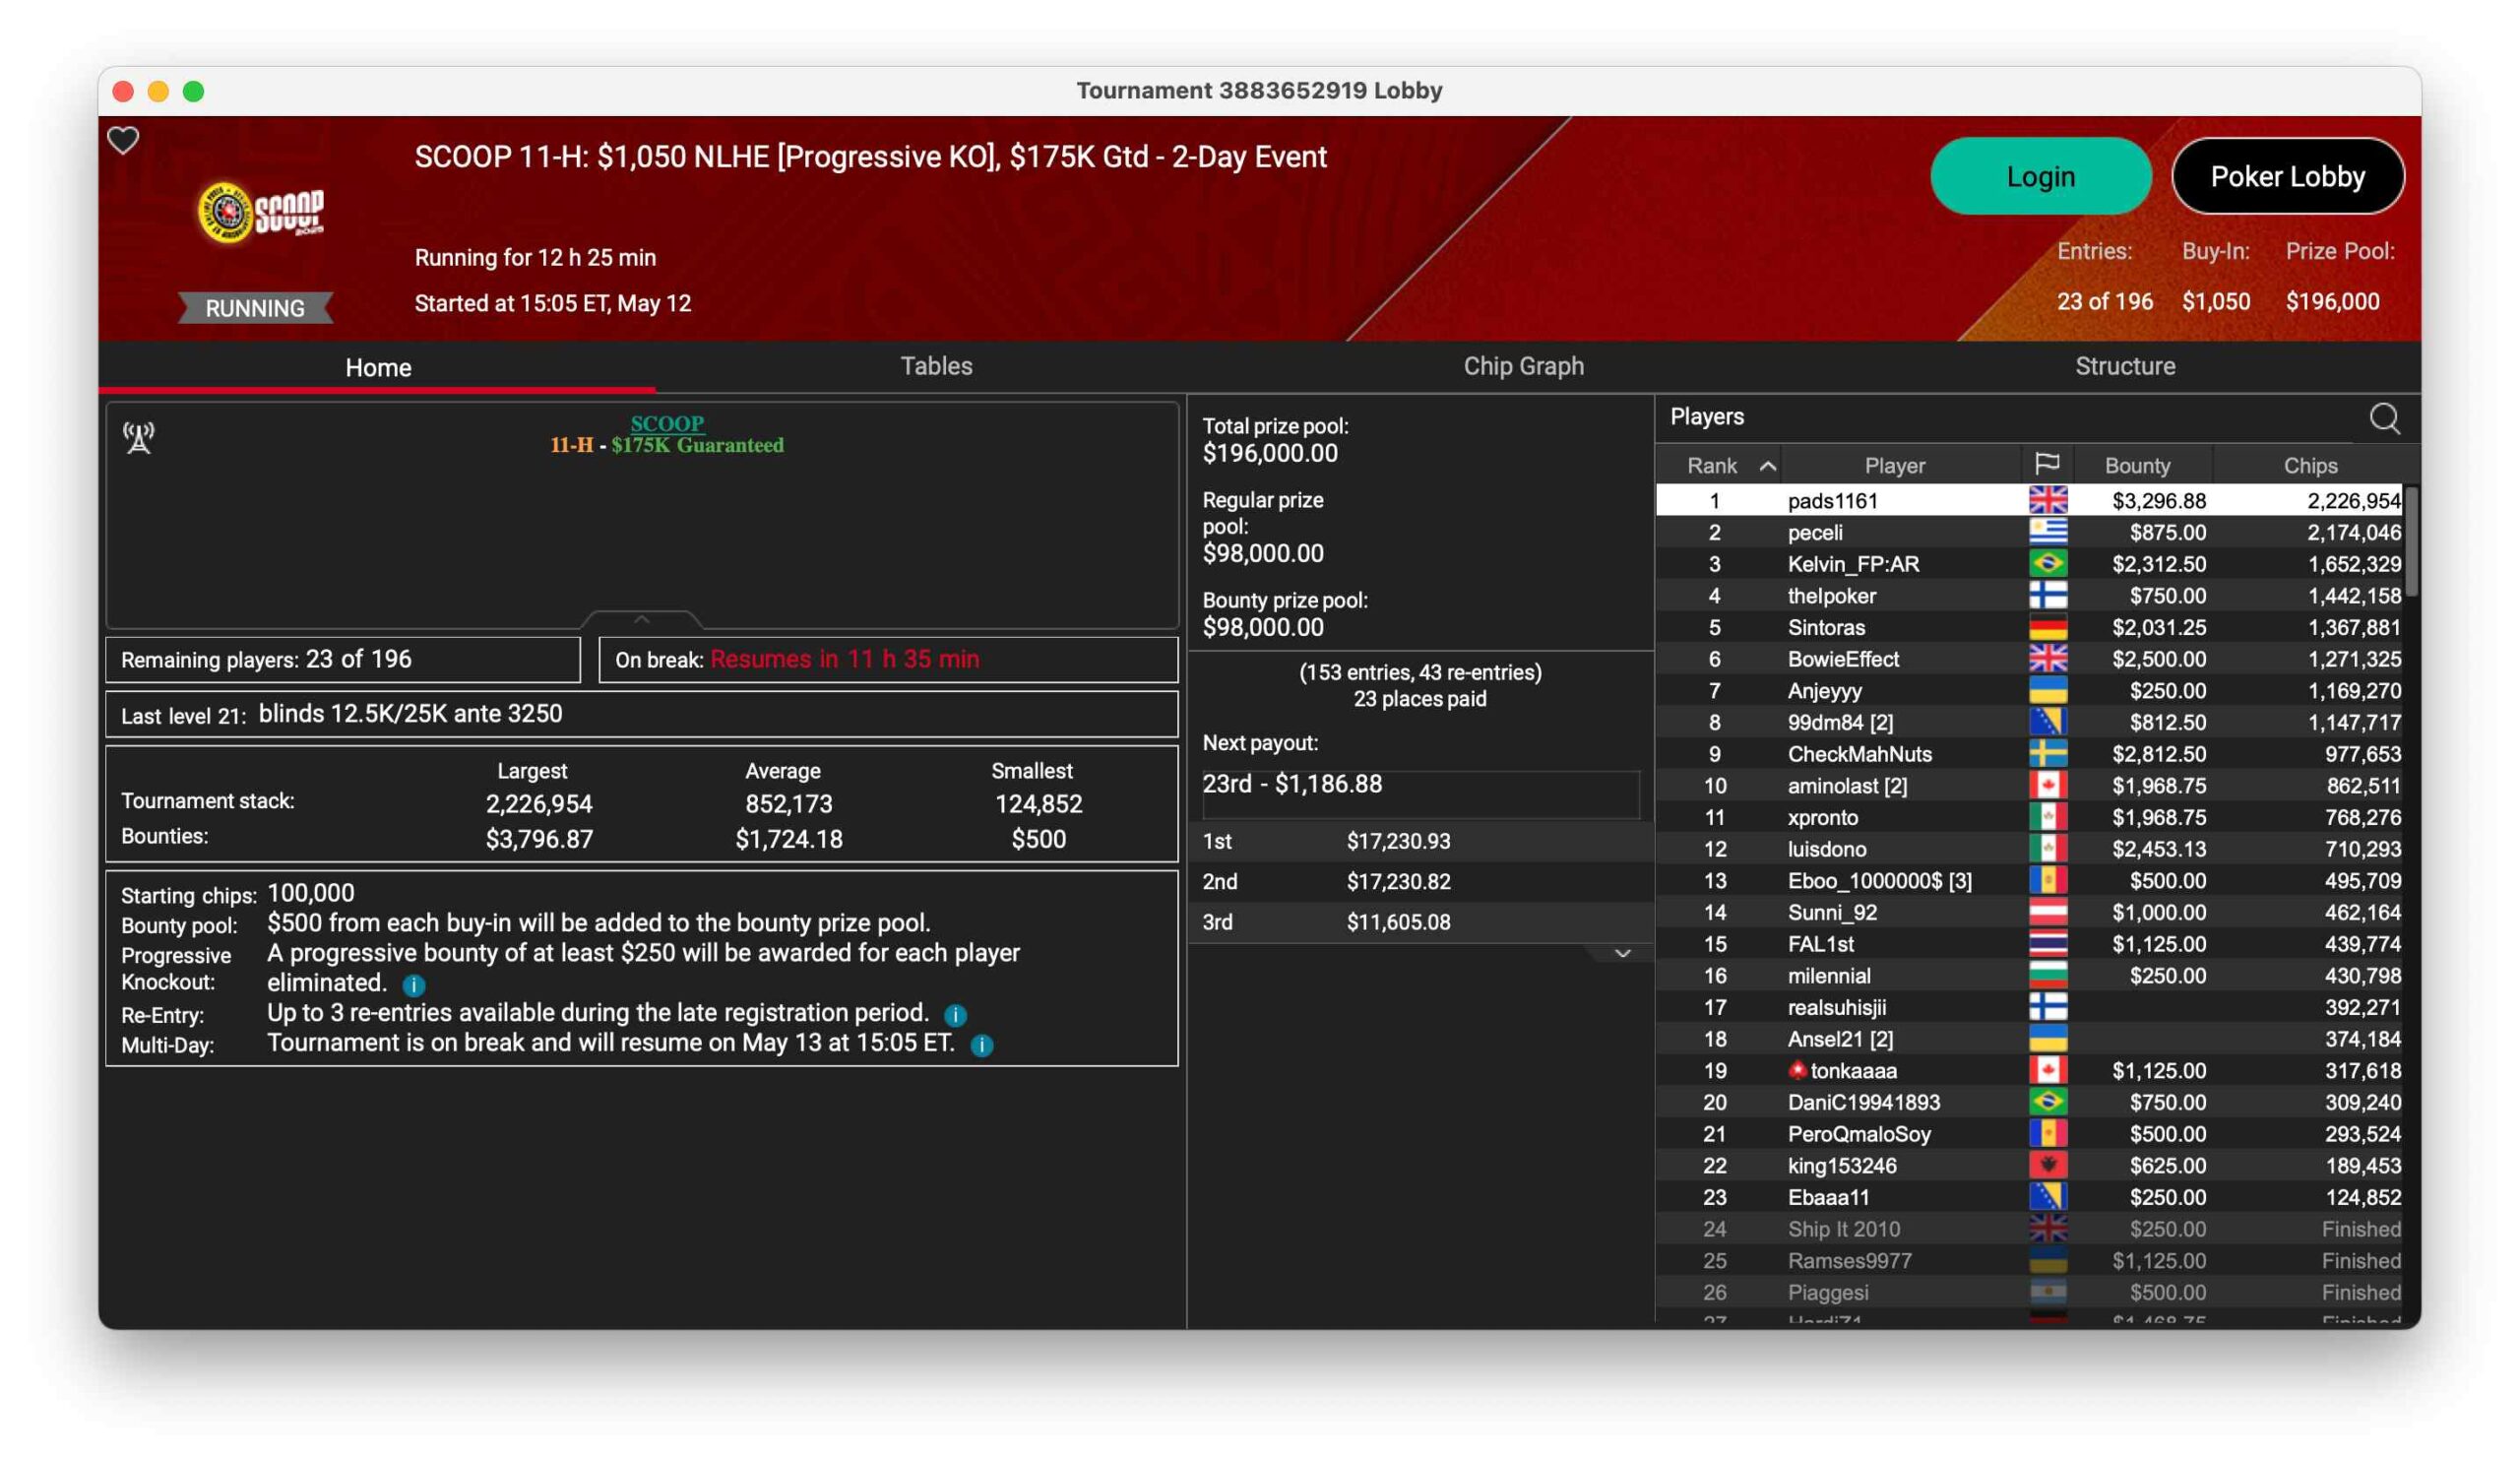Image resolution: width=2520 pixels, height=1460 pixels.
Task: Collapse the SCOOP banner panel
Action: (642, 620)
